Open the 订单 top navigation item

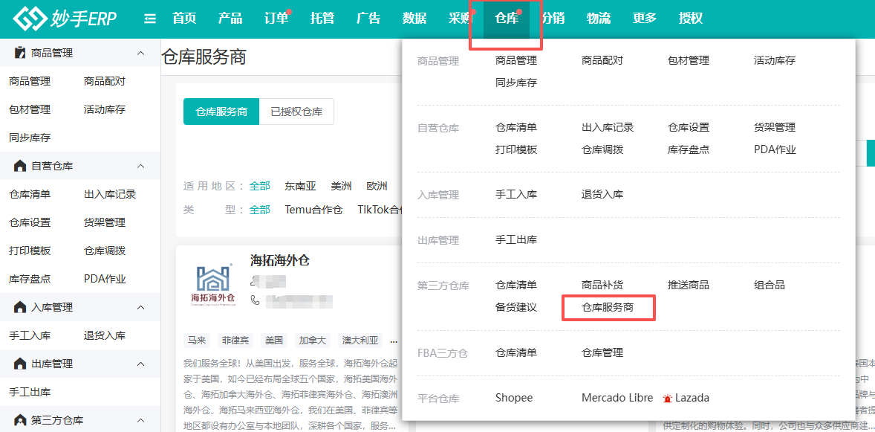276,19
